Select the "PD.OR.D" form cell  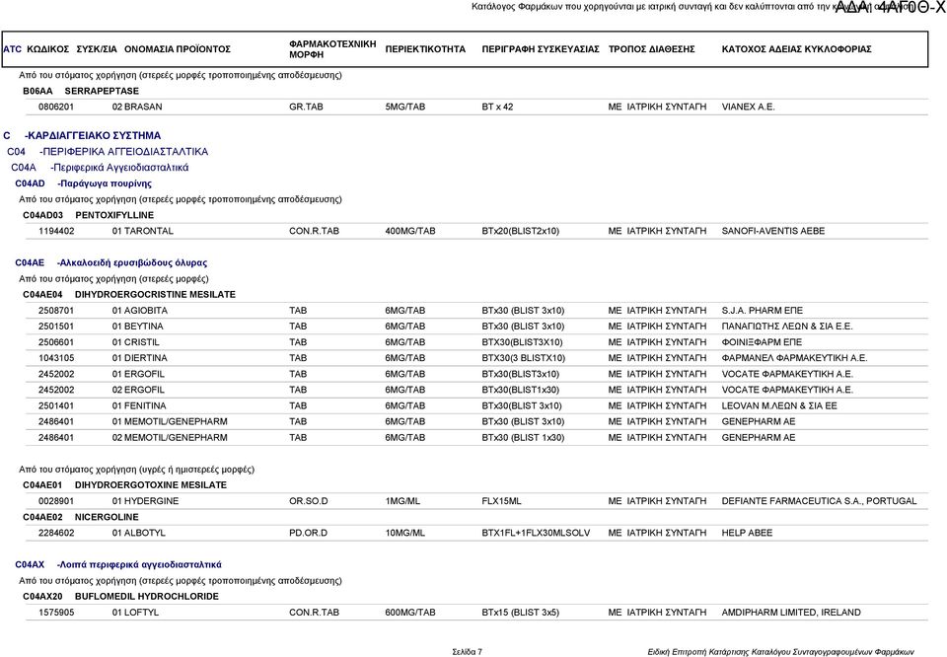point(308,534)
